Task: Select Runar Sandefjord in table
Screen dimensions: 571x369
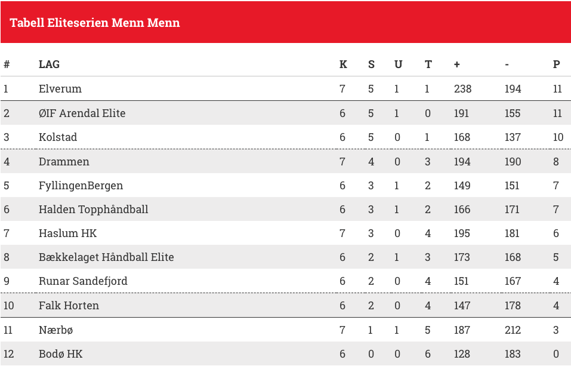Action: tap(83, 281)
